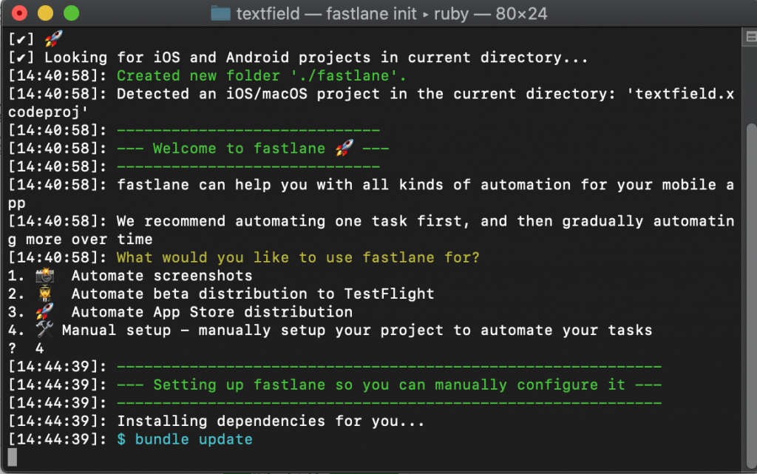Screen dimensions: 757x474
Task: Click the rocket emoji after Welcome to fastlane
Action: tap(344, 148)
